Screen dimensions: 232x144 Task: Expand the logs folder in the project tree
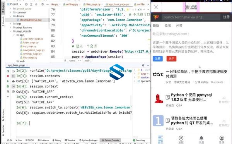point(10,24)
